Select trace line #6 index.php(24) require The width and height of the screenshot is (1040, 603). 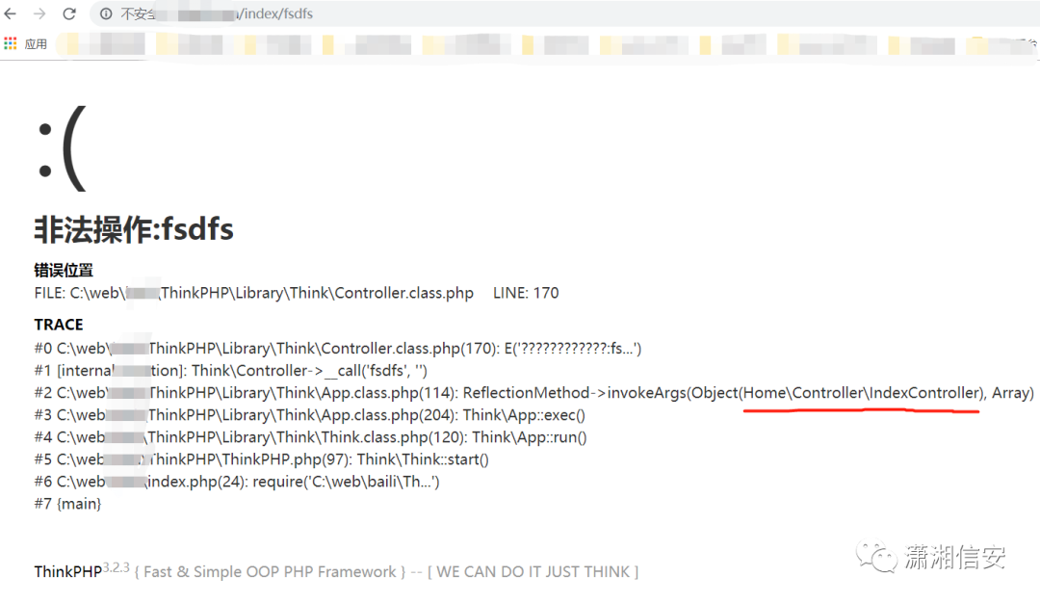coord(237,482)
